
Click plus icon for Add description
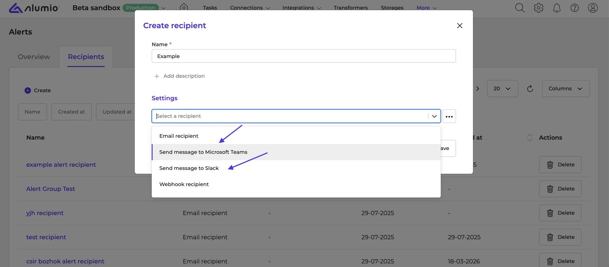click(157, 76)
